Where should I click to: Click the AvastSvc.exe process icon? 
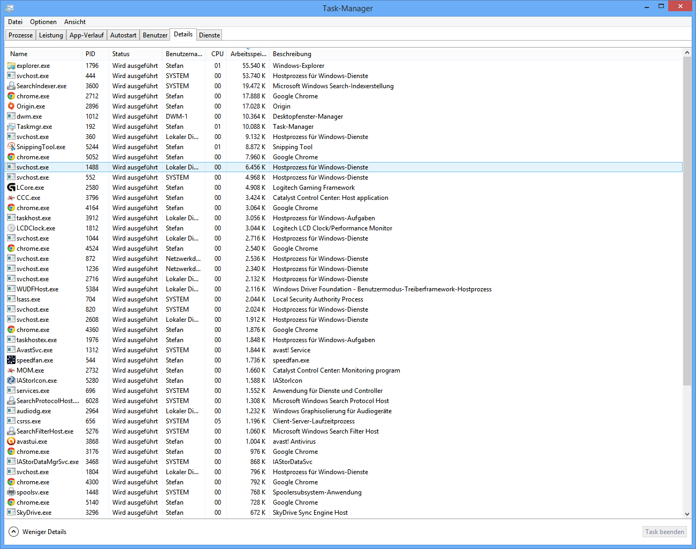click(x=11, y=350)
